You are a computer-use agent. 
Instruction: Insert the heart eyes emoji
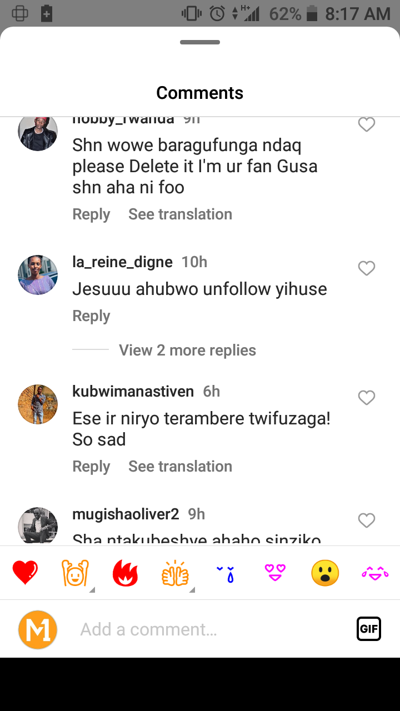click(x=275, y=573)
